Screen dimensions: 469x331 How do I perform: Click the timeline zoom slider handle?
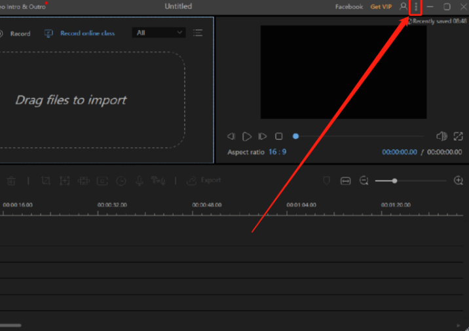394,181
